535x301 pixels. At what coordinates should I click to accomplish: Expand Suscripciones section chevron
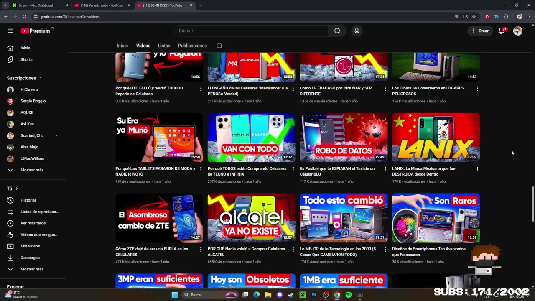tap(41, 78)
